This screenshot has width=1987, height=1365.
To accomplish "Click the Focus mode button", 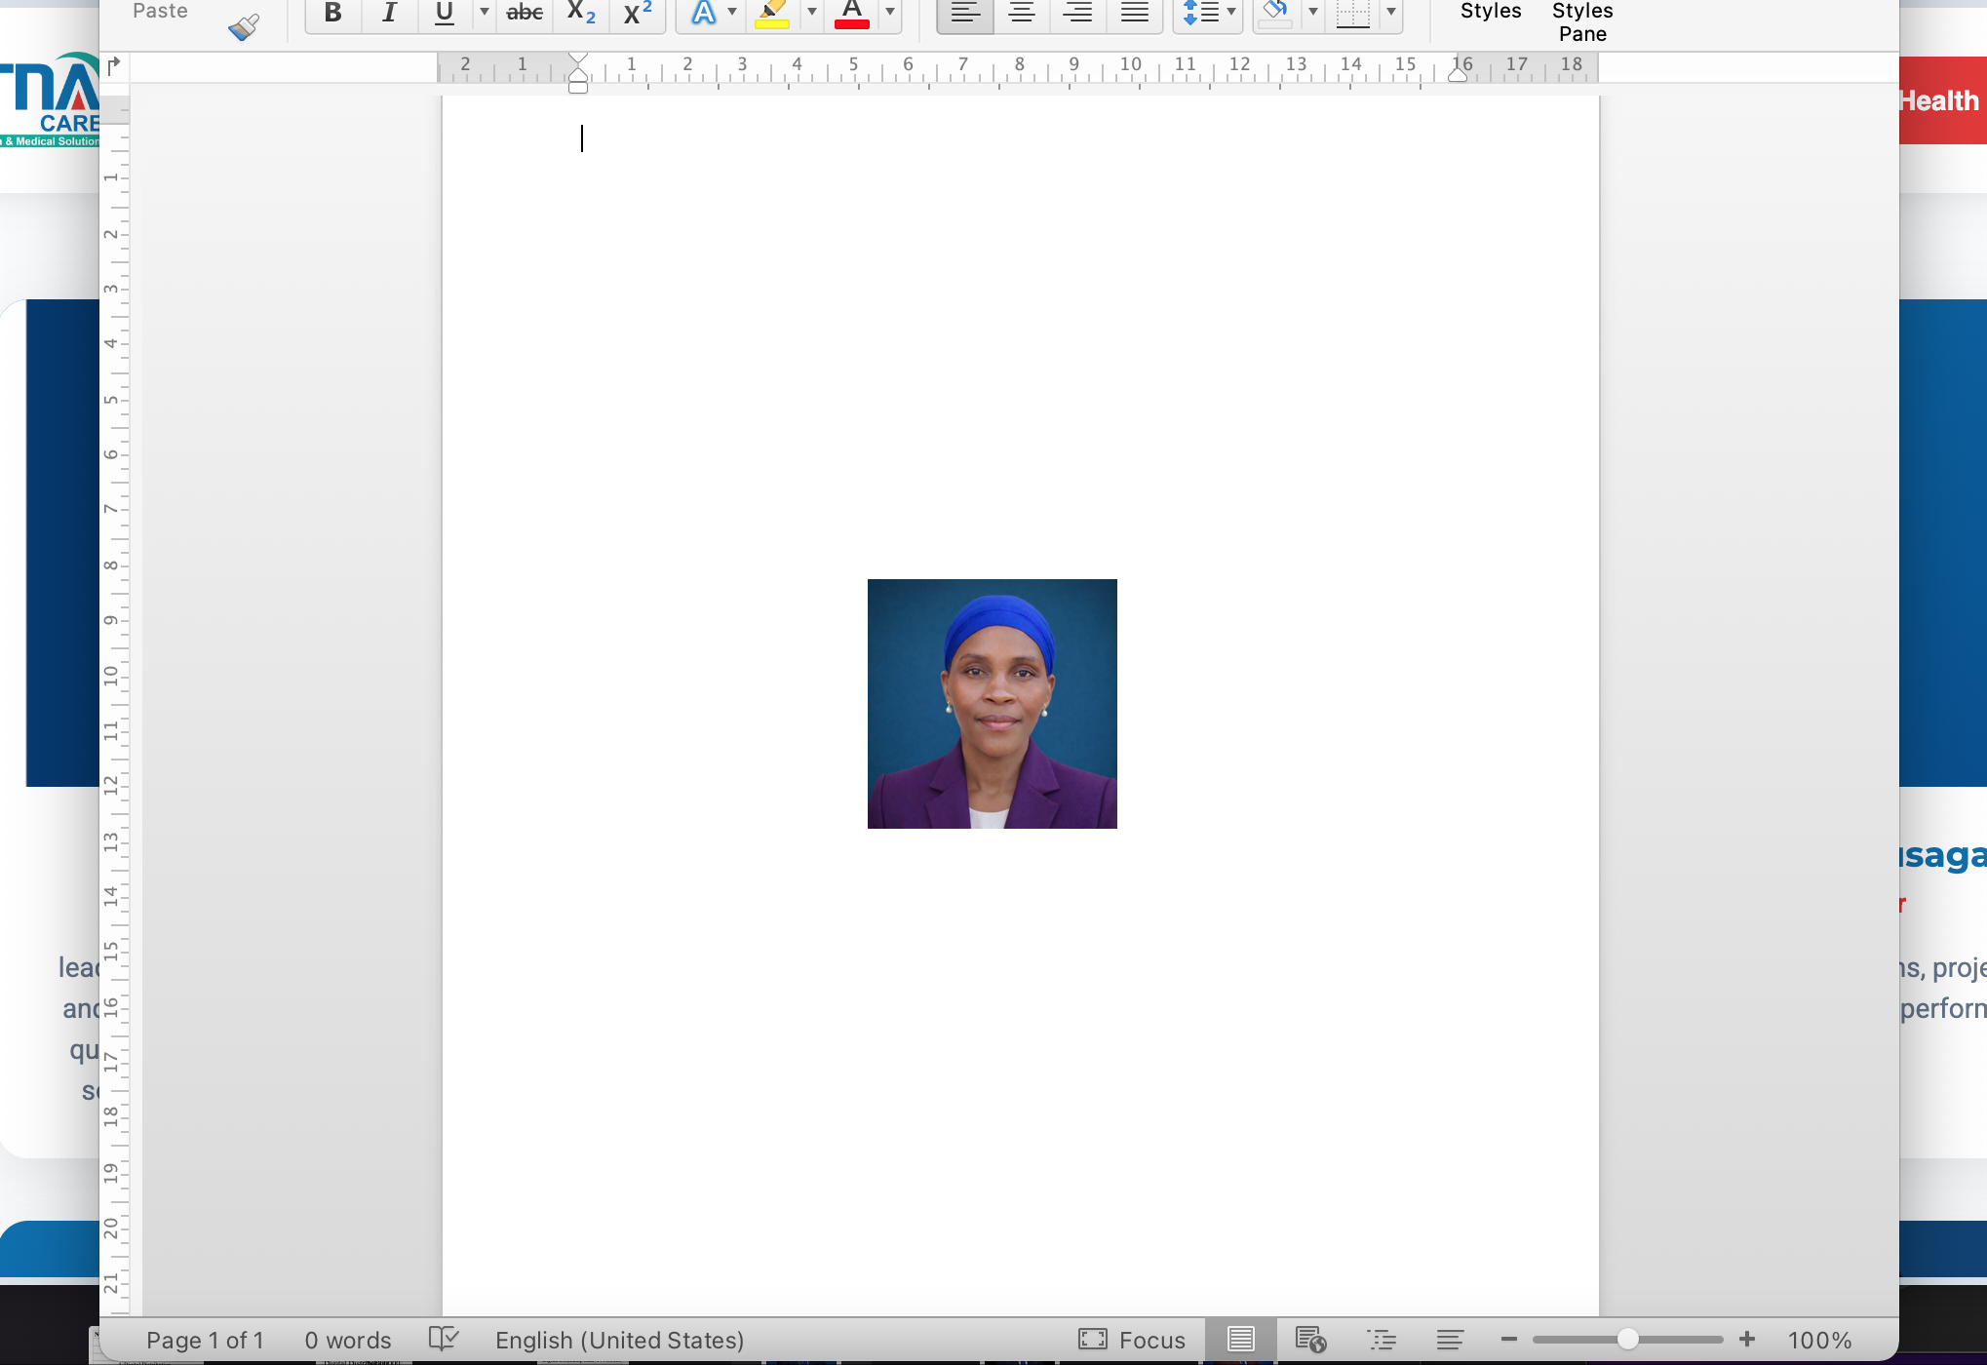I will [1132, 1340].
